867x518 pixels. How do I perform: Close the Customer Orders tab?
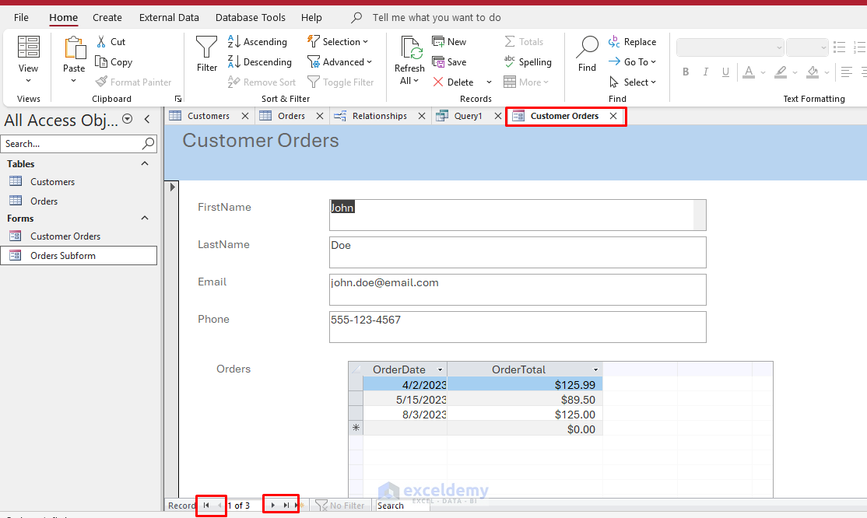613,116
